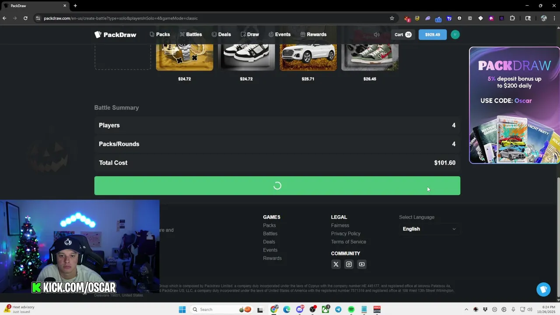Open the Fairness legal link
Image resolution: width=560 pixels, height=315 pixels.
click(340, 225)
